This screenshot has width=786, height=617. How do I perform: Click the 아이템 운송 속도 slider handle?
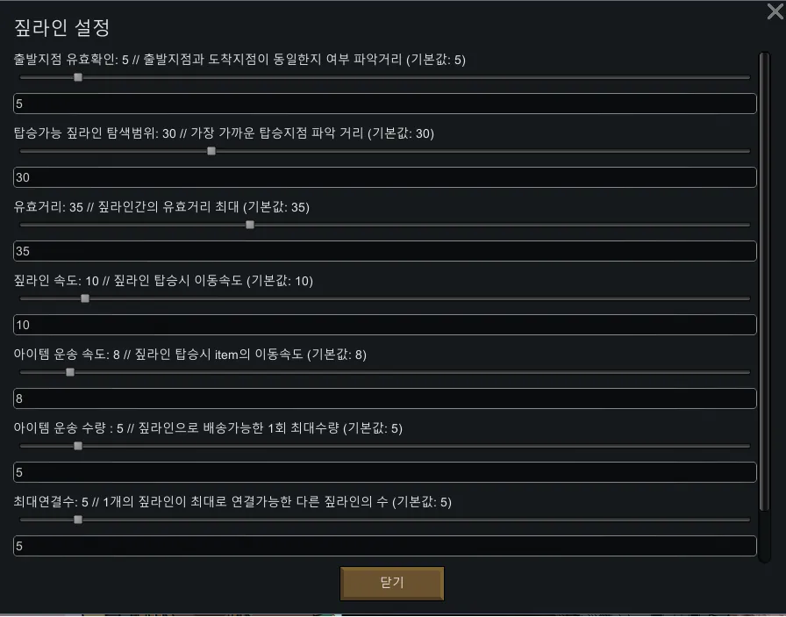tap(70, 372)
